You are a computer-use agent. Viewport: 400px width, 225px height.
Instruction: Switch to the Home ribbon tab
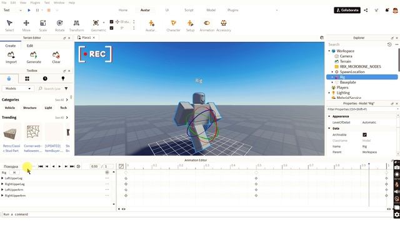pyautogui.click(x=123, y=10)
